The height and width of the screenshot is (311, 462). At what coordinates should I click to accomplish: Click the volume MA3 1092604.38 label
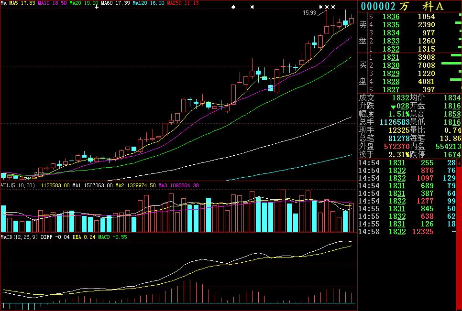click(x=178, y=185)
